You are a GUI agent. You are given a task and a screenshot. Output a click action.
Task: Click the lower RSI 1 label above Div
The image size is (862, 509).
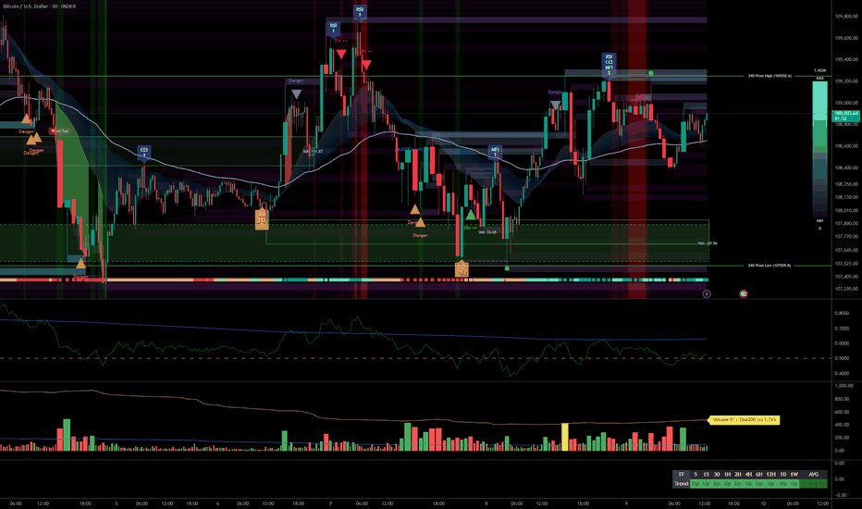333,28
